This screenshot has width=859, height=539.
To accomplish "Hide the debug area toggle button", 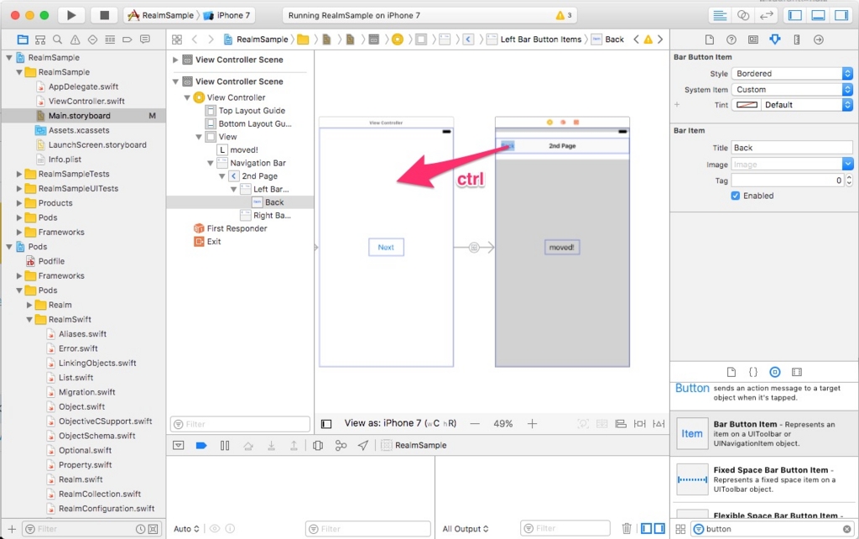I will click(x=179, y=445).
